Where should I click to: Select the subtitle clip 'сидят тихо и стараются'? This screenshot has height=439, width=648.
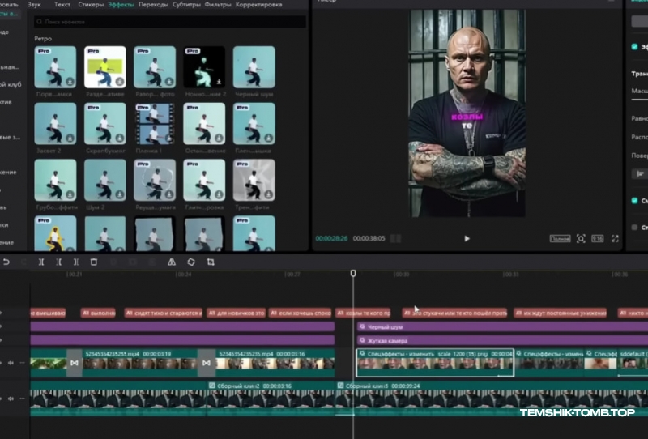click(x=164, y=313)
